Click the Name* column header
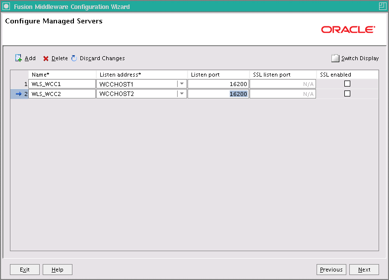 click(63, 75)
